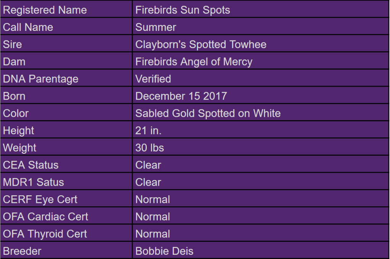The width and height of the screenshot is (390, 259).
Task: Click the 'CERF Eye Cert' label
Action: coord(40,199)
